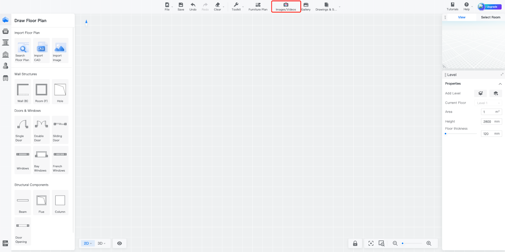Open the File menu
The height and width of the screenshot is (252, 505).
(x=167, y=7)
